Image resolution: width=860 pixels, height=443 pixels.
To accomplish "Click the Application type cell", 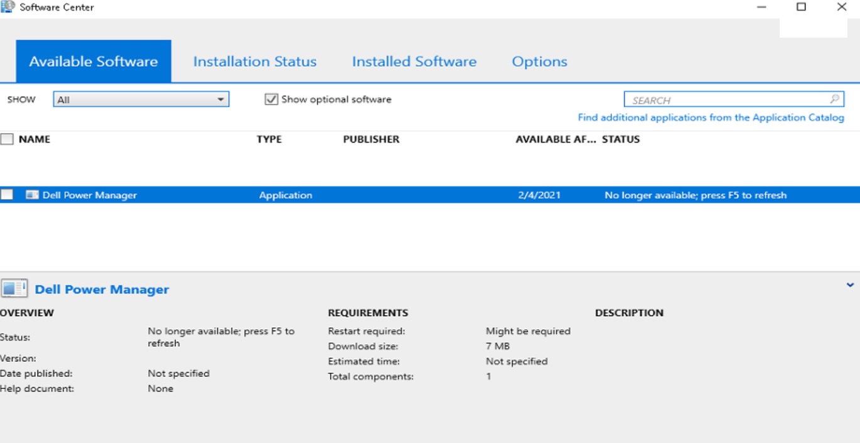I will click(286, 195).
